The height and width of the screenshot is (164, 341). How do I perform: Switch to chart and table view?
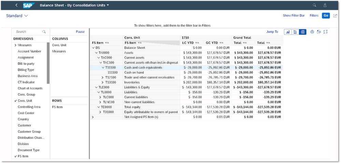(295, 32)
